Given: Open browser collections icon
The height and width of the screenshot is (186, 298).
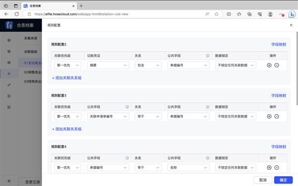Looking at the screenshot, I should coord(249,14).
